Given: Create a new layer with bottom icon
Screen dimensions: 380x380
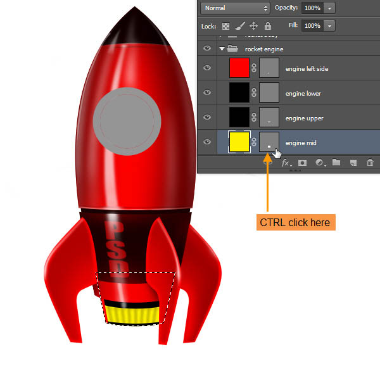Looking at the screenshot, I should click(353, 163).
